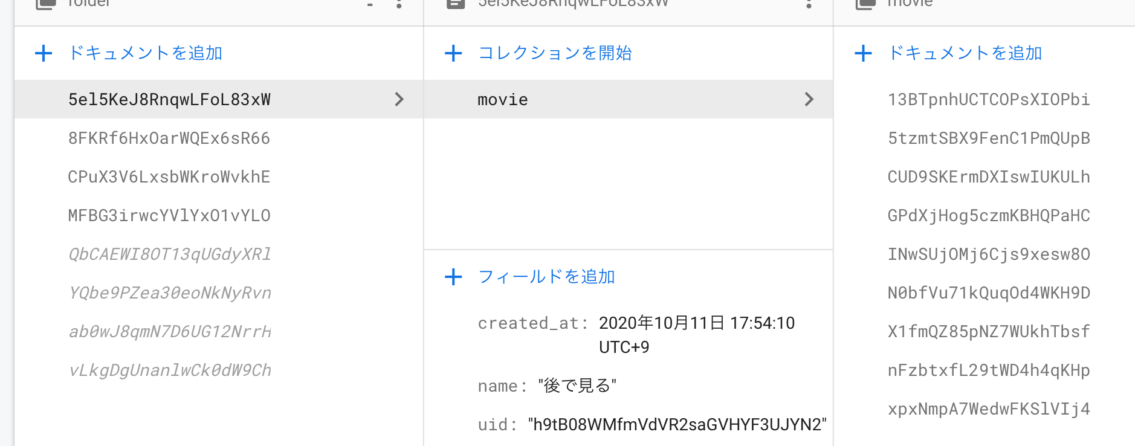
Task: Select document CPuX3V6LxsbWKroWvkhE
Action: [169, 176]
